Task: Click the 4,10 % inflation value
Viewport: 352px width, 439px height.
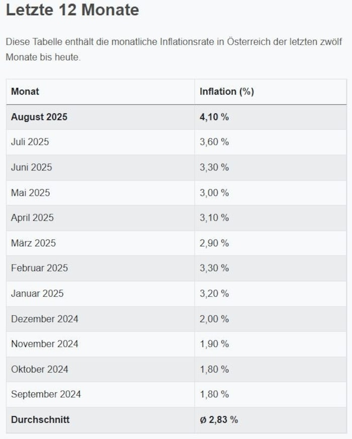Action: pyautogui.click(x=214, y=117)
